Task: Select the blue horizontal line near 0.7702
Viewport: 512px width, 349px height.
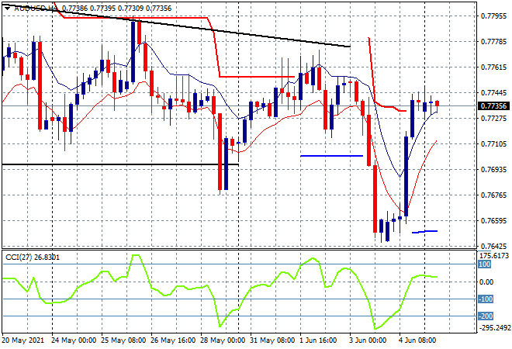Action: coord(331,156)
